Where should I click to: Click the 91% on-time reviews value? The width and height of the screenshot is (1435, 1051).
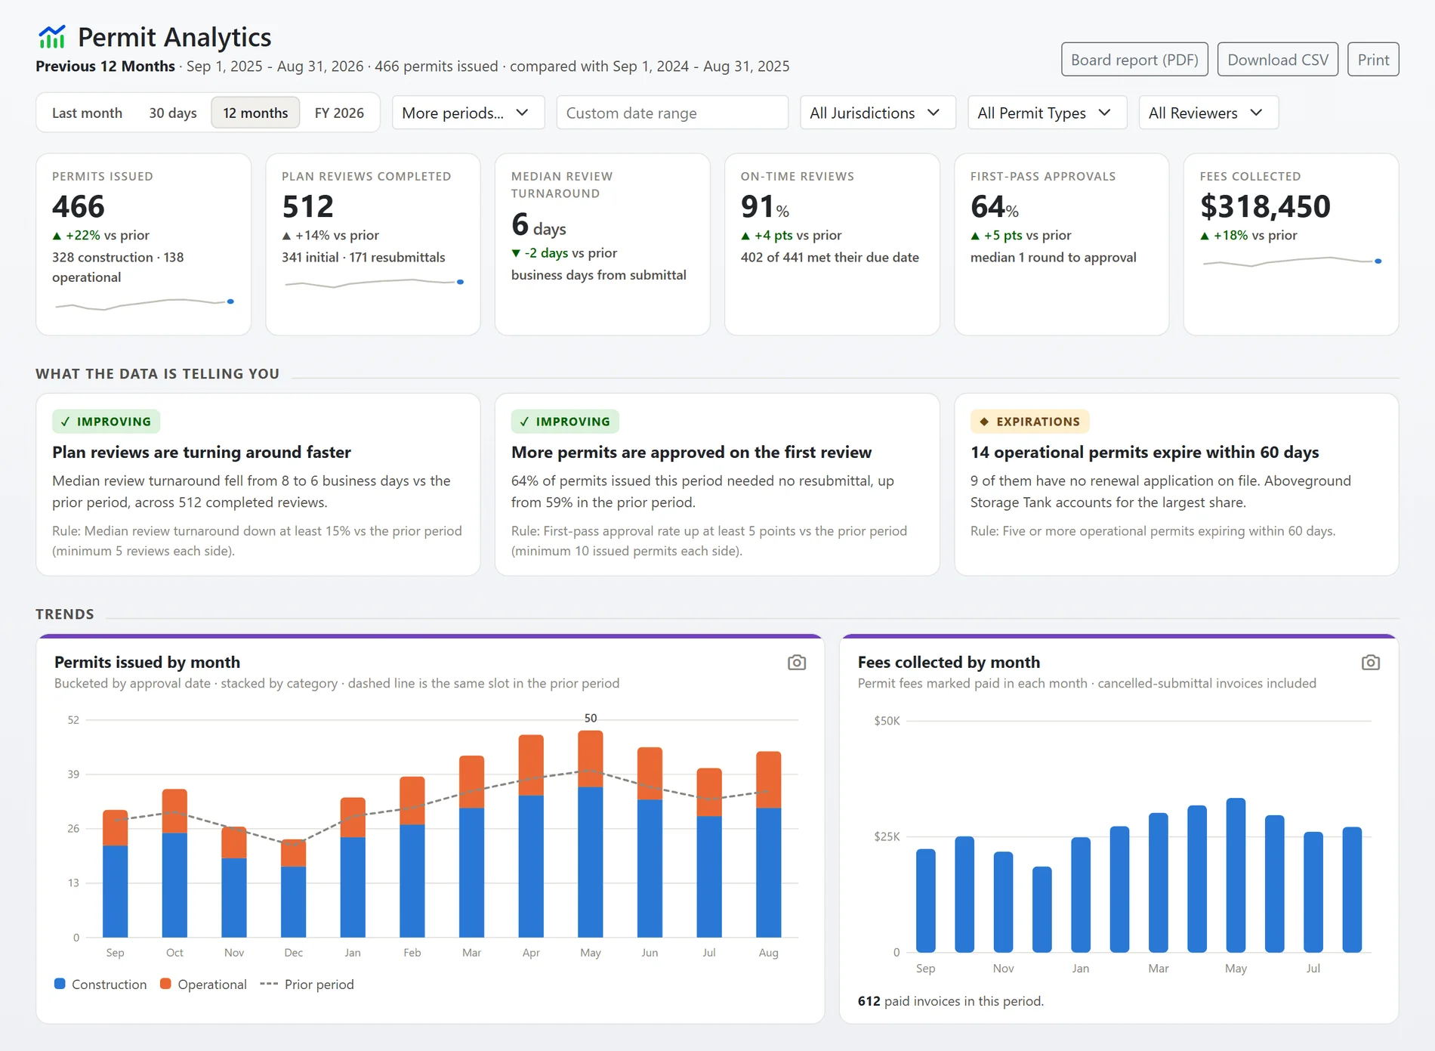coord(765,206)
